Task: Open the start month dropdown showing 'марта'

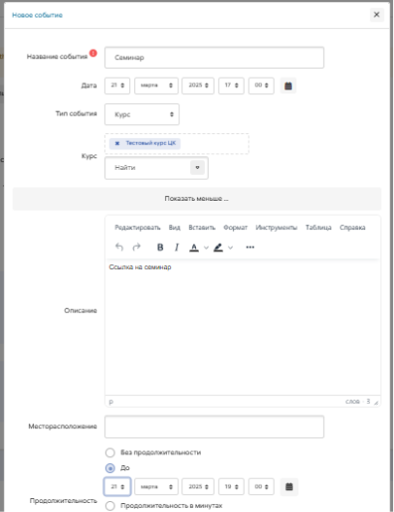Action: coord(156,85)
